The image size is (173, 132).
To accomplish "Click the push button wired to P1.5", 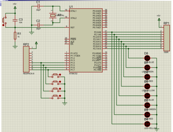I will pos(55,90).
